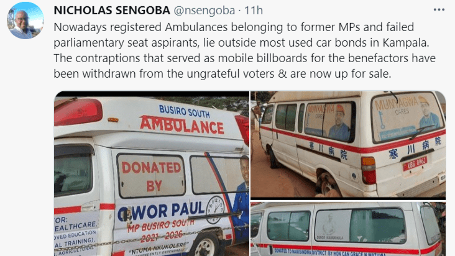This screenshot has width=455, height=256.
Task: Click the clock graphic on the ambulance door
Action: click(x=215, y=209)
